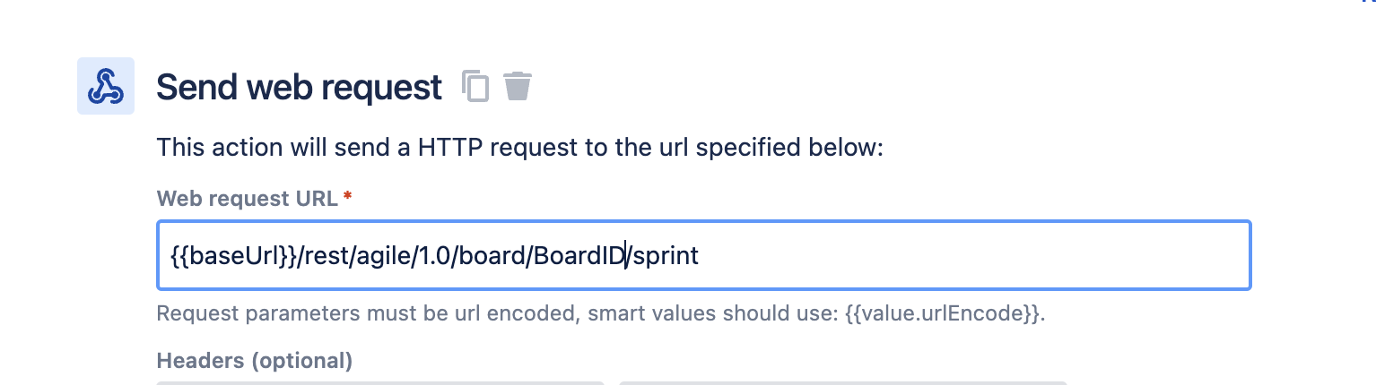1376x385 pixels.
Task: Click the webhook icon beside Send web request
Action: (106, 86)
